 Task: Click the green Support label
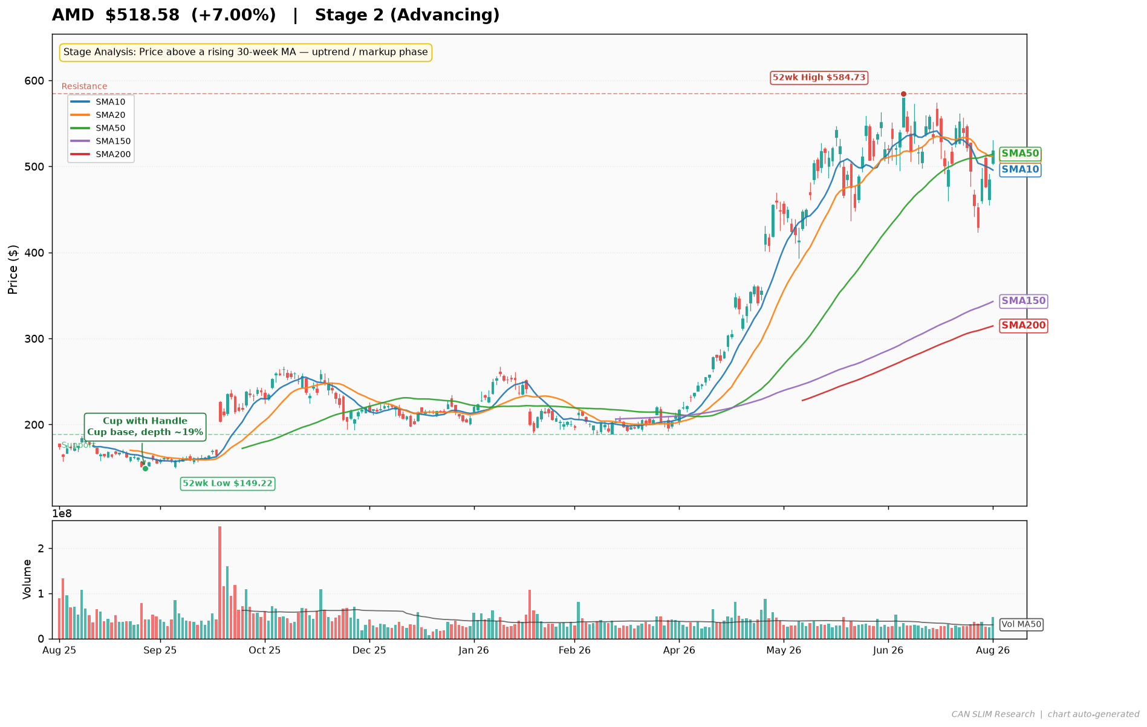pos(78,445)
